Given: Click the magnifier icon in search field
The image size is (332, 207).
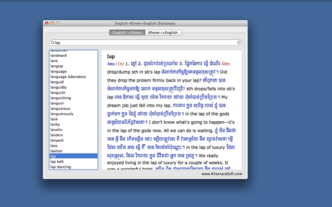Looking at the screenshot, I should [x=53, y=43].
